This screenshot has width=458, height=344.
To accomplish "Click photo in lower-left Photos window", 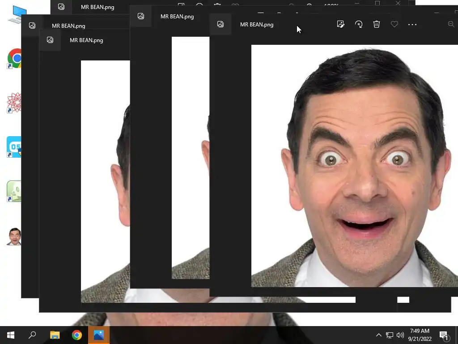I will click(x=106, y=181).
